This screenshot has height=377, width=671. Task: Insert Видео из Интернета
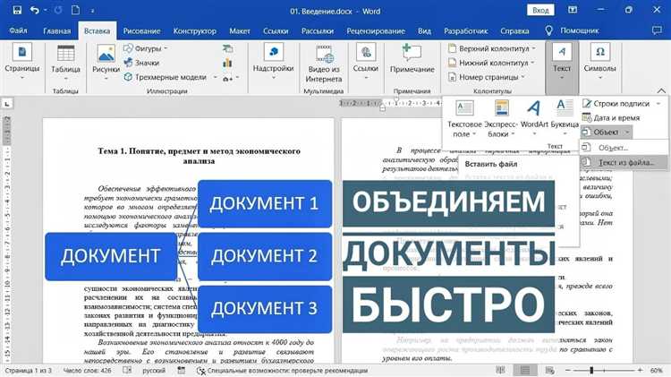pos(324,64)
